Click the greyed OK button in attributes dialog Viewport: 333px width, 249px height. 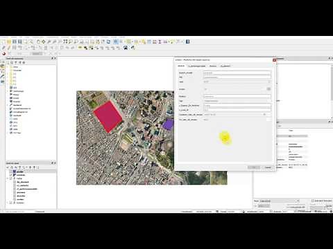254,167
